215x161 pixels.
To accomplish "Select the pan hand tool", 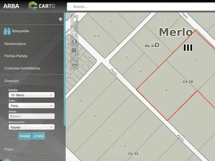I will point(74,19).
